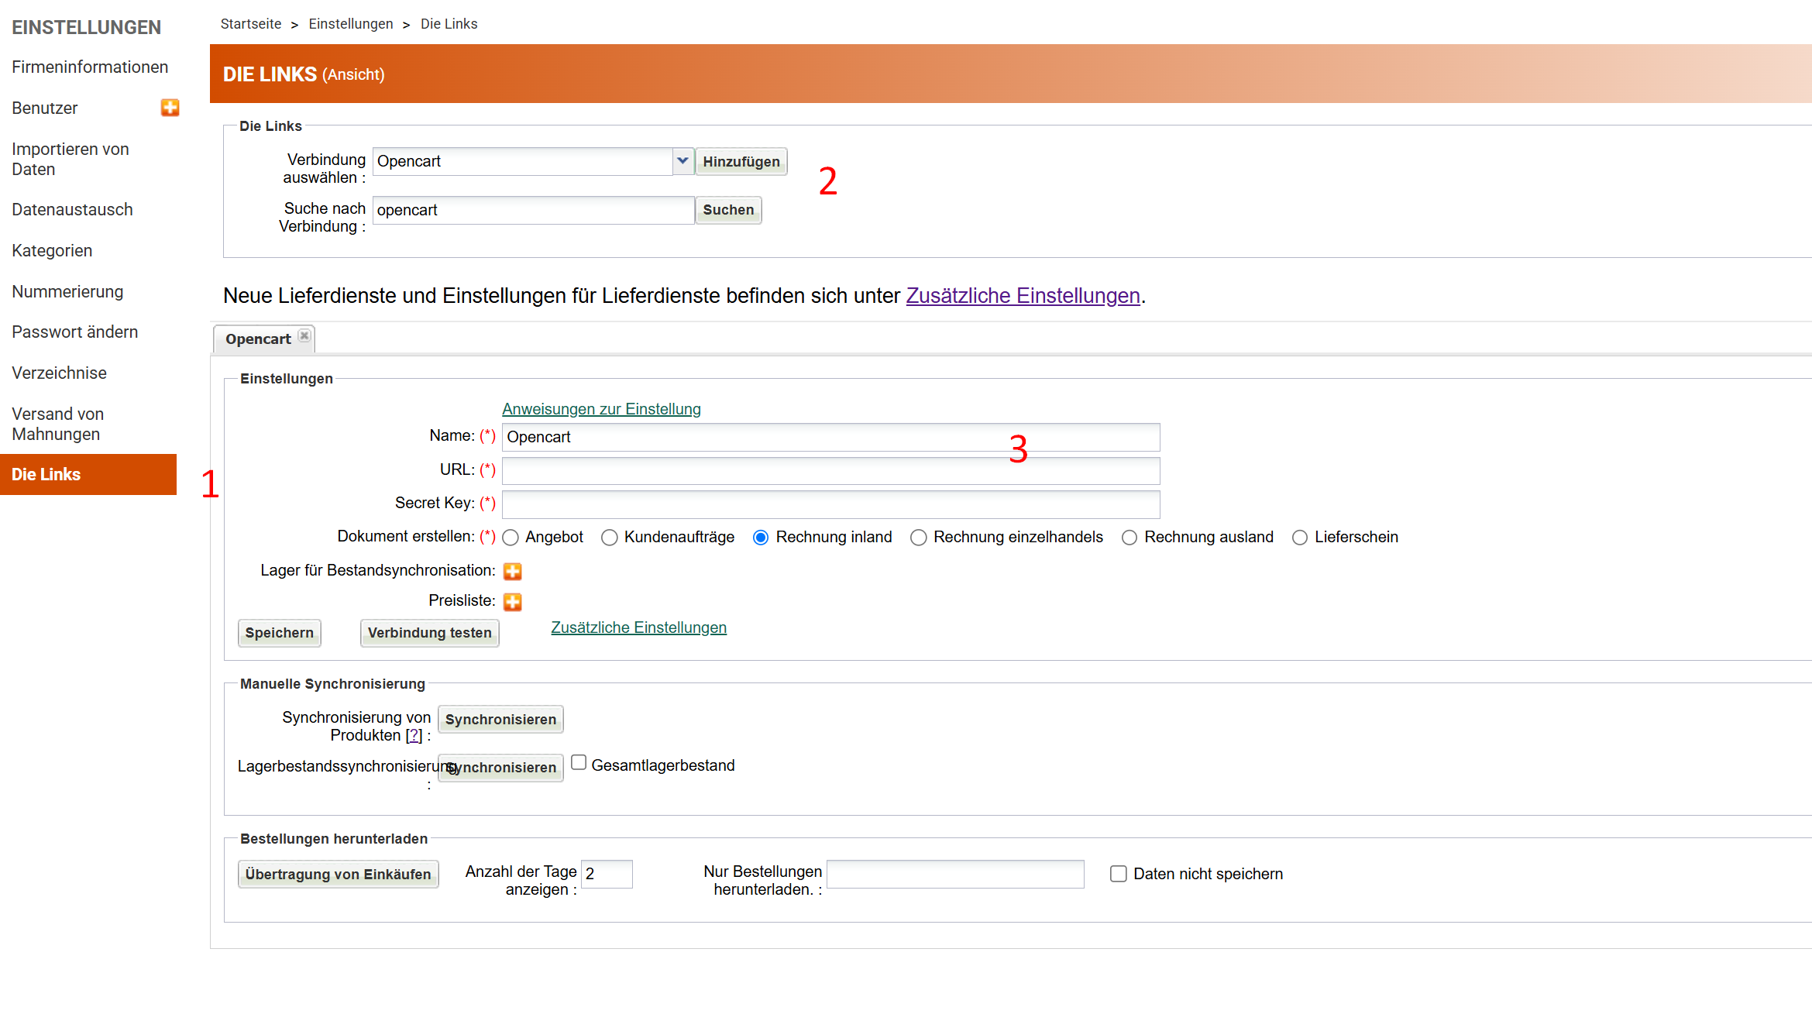Add price list via Preisliste plus icon

tap(512, 602)
